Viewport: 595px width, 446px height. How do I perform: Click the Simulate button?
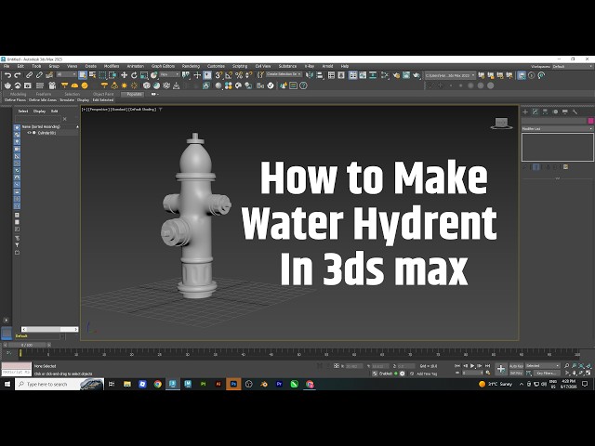point(67,100)
